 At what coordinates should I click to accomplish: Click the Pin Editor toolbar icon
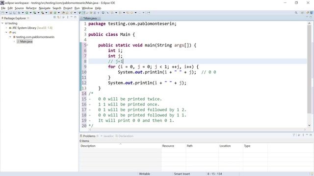[148, 13]
